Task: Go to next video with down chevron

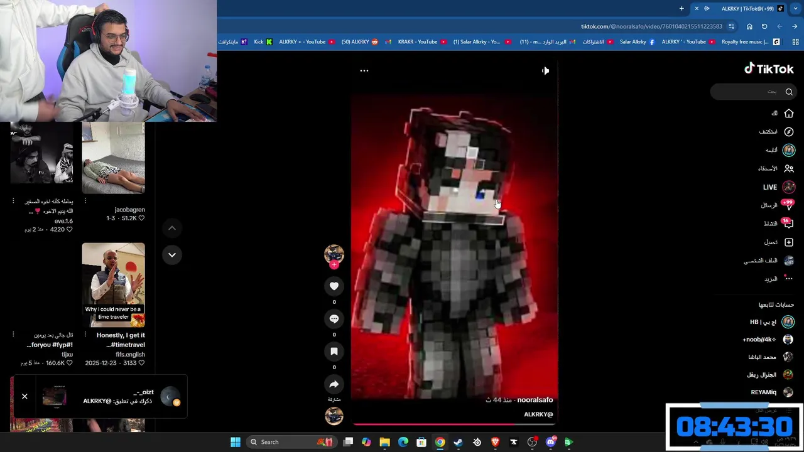Action: 172,254
